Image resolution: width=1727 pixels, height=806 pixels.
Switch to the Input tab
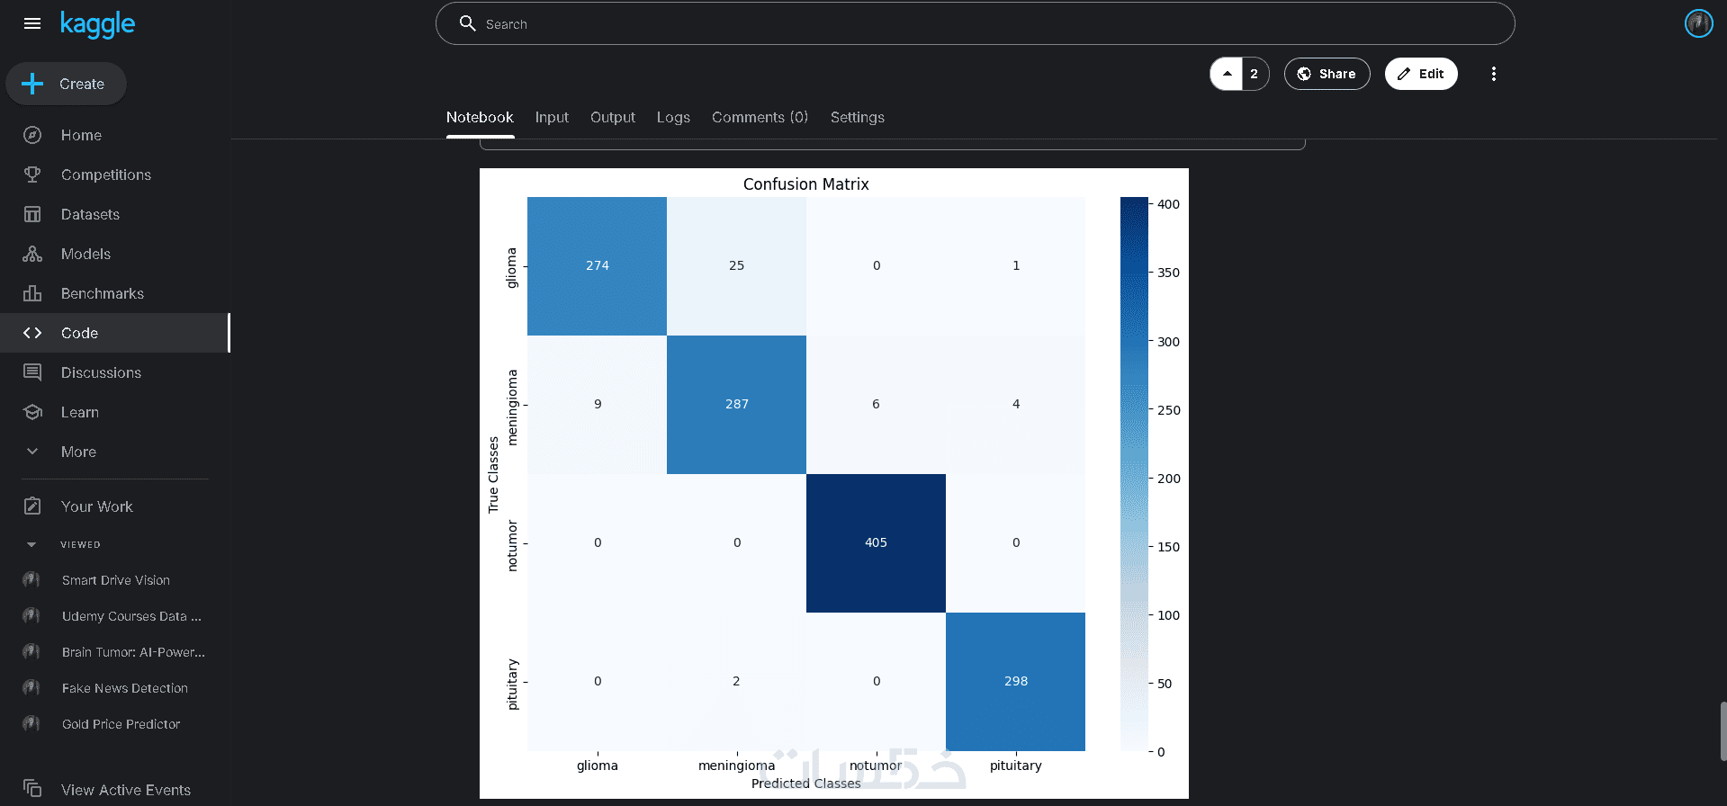(552, 117)
